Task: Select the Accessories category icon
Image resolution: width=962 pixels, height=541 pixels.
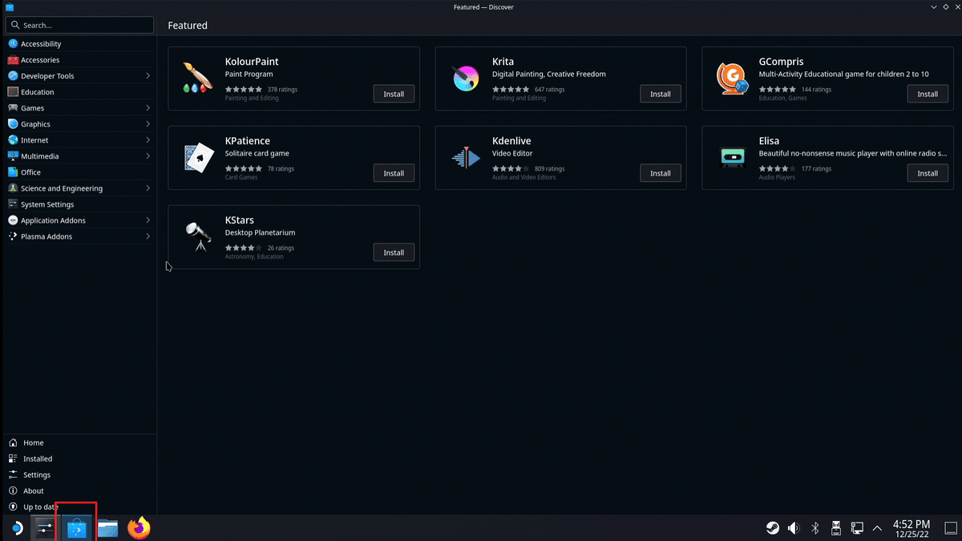Action: click(13, 60)
